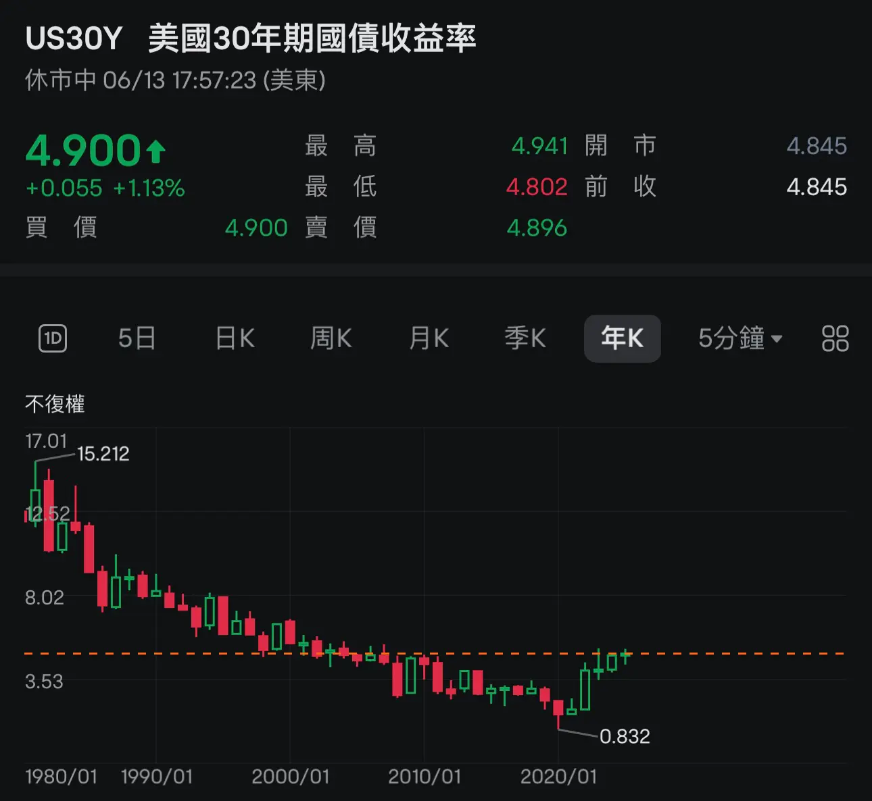The width and height of the screenshot is (872, 801).
Task: Tap the 4.900 current yield value
Action: click(83, 150)
